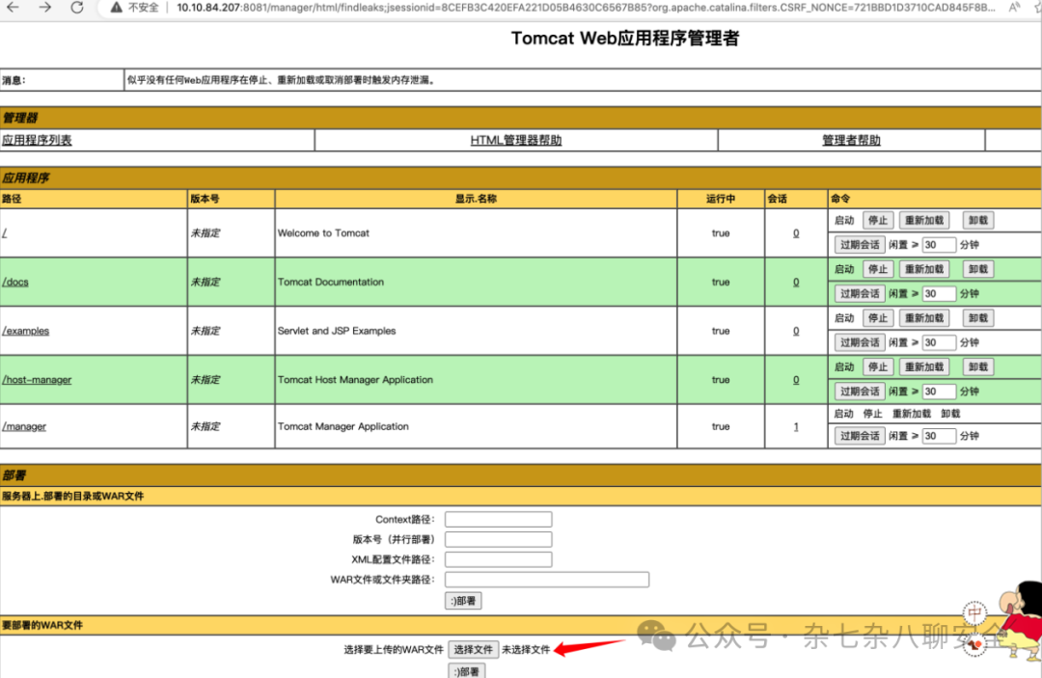Click idle minutes field for /docs
Screen dimensions: 1042x678
tap(939, 293)
